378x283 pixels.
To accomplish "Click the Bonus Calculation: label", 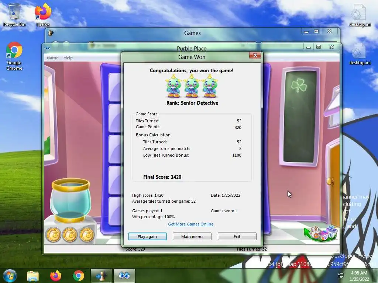I will 154,135.
